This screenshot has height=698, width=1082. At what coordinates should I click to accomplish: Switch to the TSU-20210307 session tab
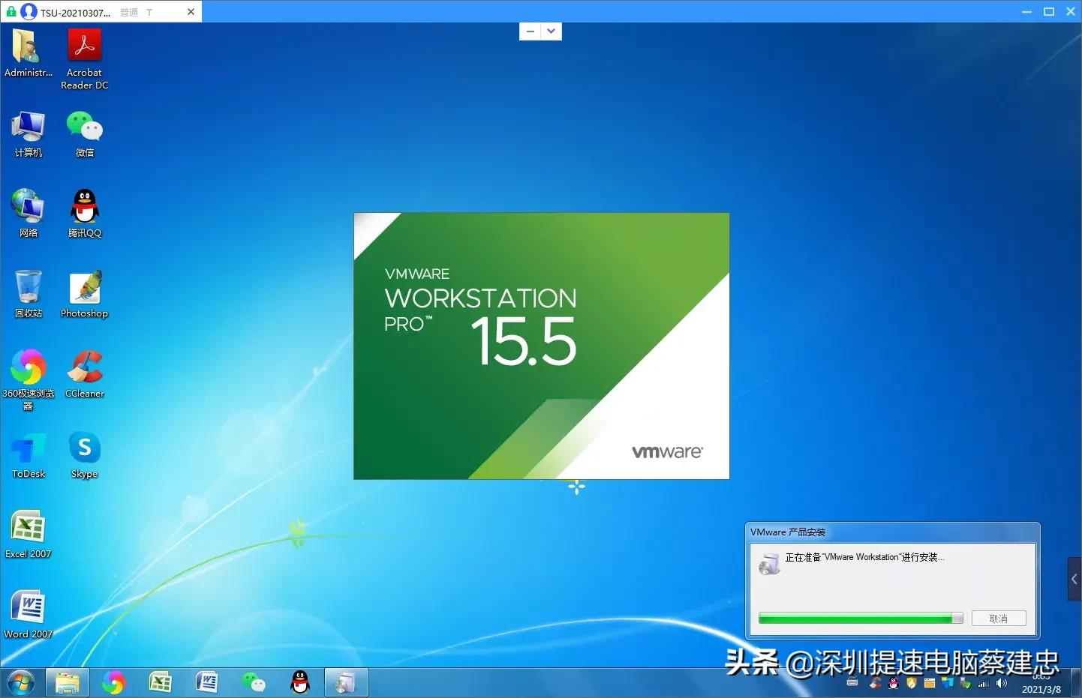tap(75, 12)
